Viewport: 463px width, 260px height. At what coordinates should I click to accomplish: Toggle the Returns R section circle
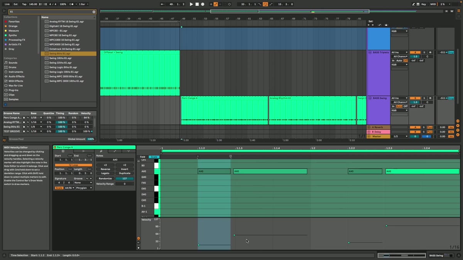click(458, 126)
